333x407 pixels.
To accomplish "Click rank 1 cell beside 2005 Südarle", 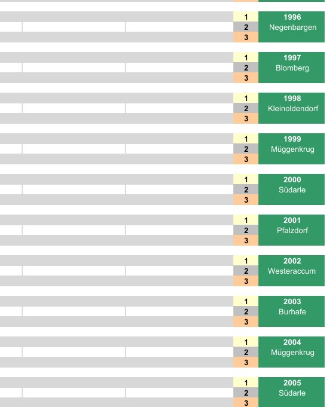I will [x=246, y=382].
